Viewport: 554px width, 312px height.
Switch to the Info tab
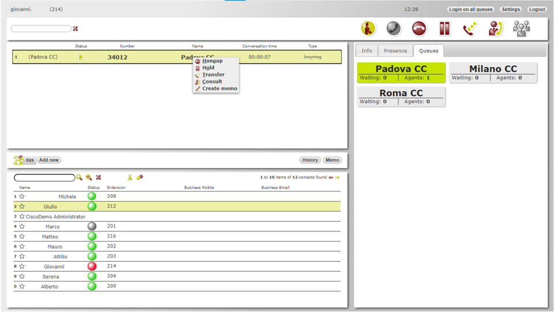(x=366, y=51)
